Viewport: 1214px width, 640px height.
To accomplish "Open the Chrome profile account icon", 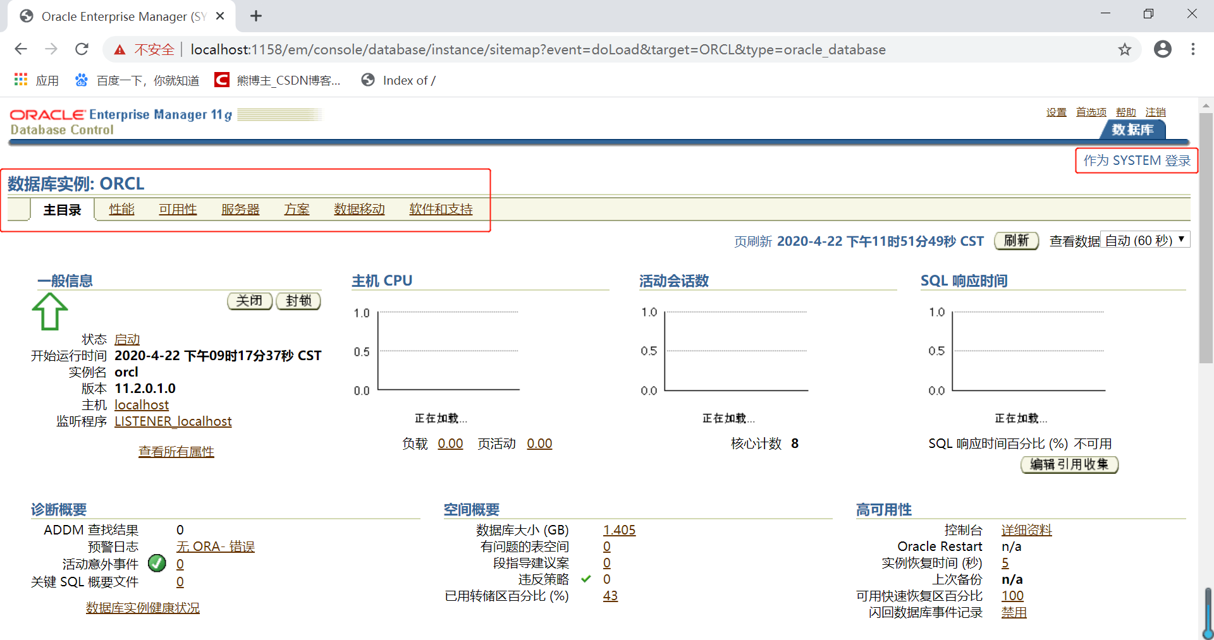I will tap(1162, 49).
